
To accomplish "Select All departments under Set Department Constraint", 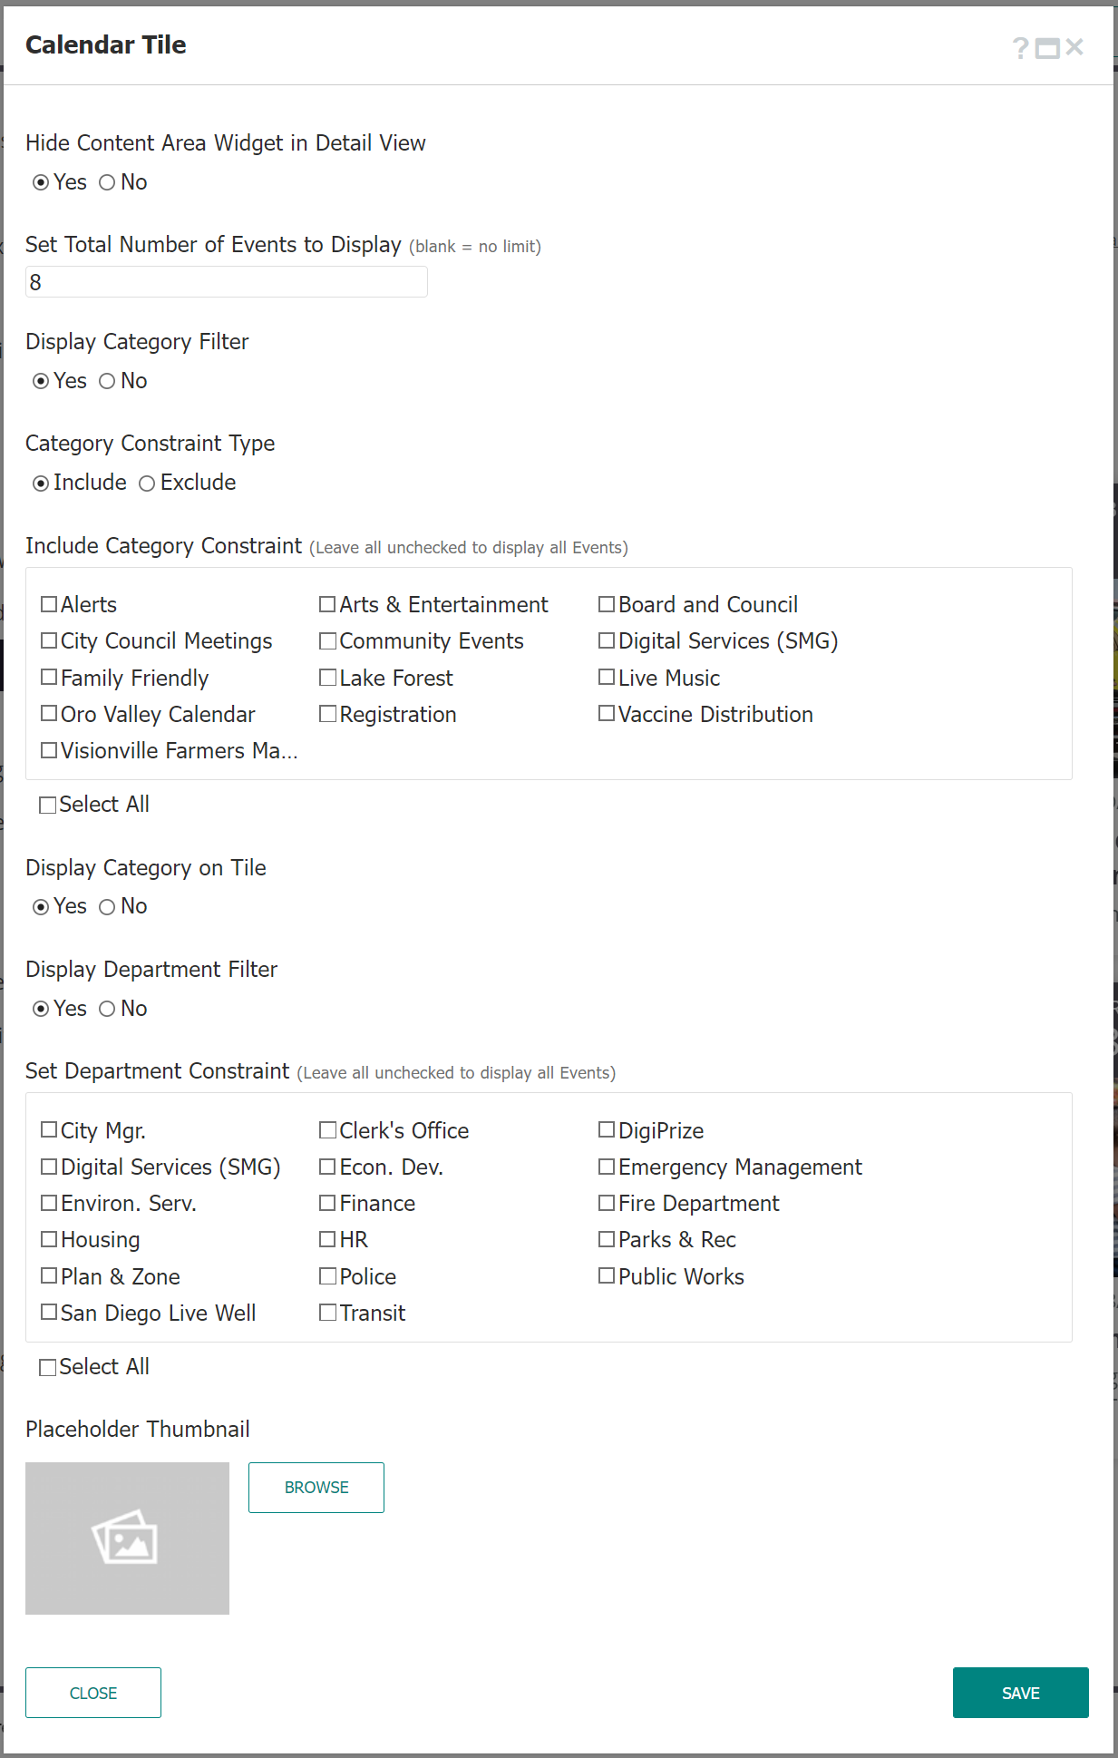I will click(x=48, y=1366).
